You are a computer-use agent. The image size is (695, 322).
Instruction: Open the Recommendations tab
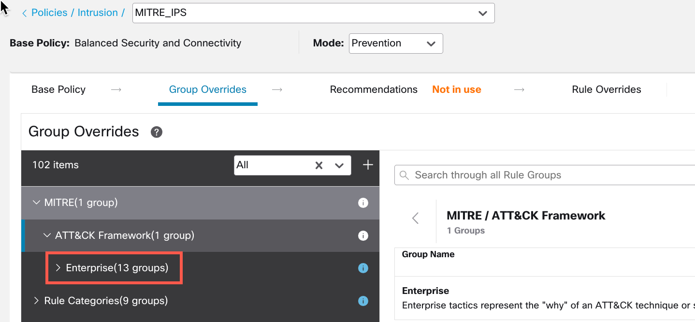[x=373, y=89]
